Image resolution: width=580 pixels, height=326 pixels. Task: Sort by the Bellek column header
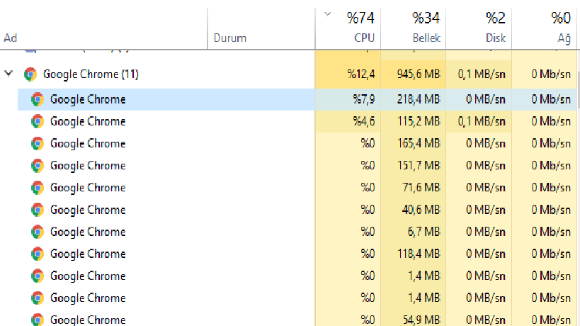pyautogui.click(x=413, y=28)
